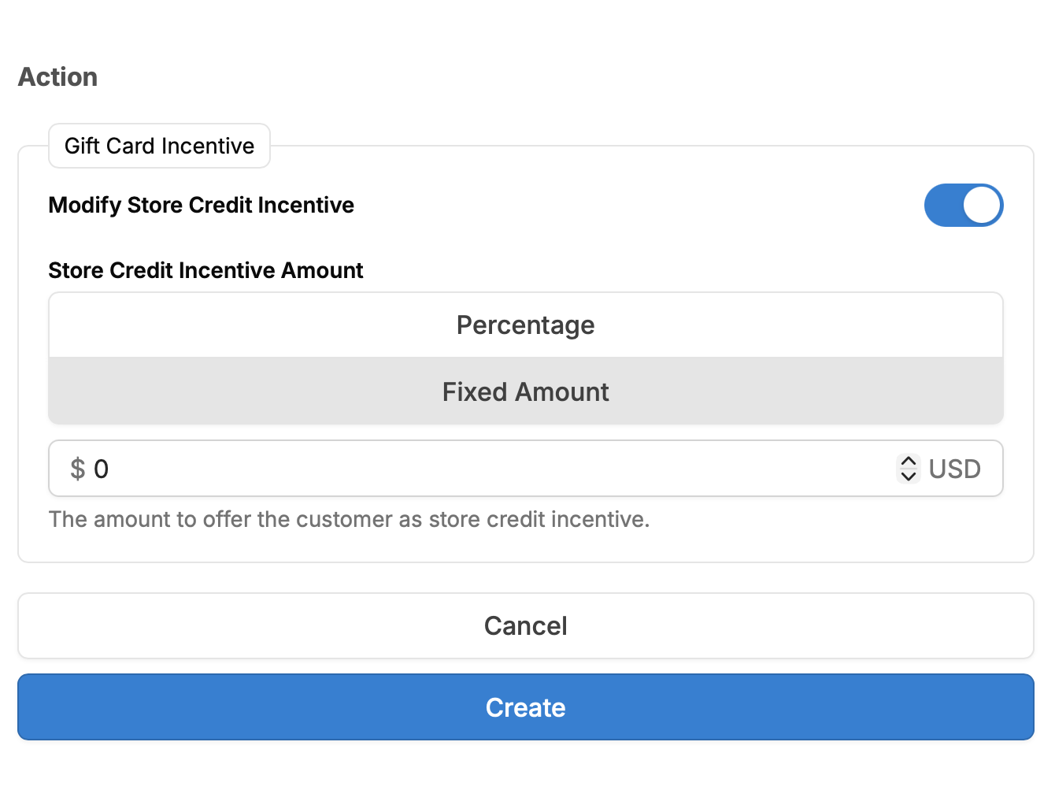Click the Modify Store Credit Incentive label
The width and height of the screenshot is (1055, 790).
[202, 205]
